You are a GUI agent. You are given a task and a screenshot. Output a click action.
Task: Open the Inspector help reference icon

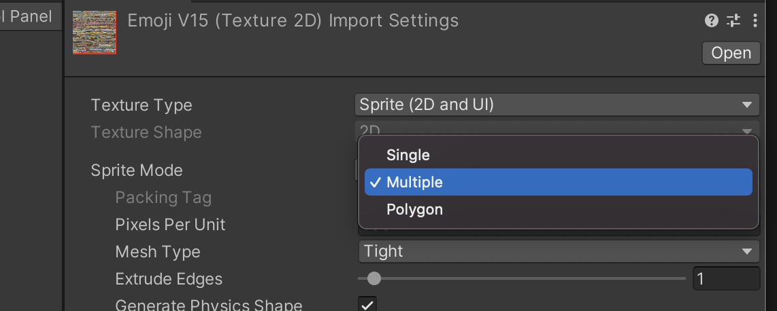click(x=712, y=21)
